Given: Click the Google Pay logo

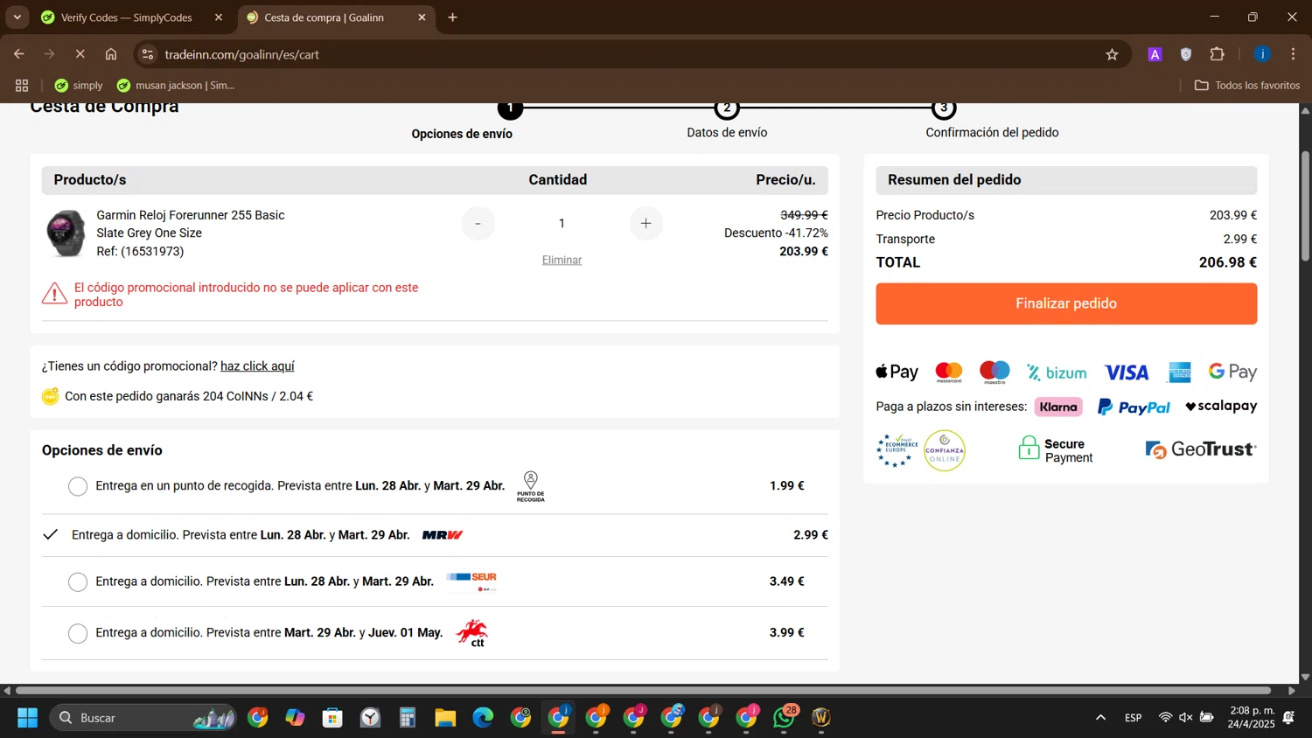Looking at the screenshot, I should click(1232, 372).
